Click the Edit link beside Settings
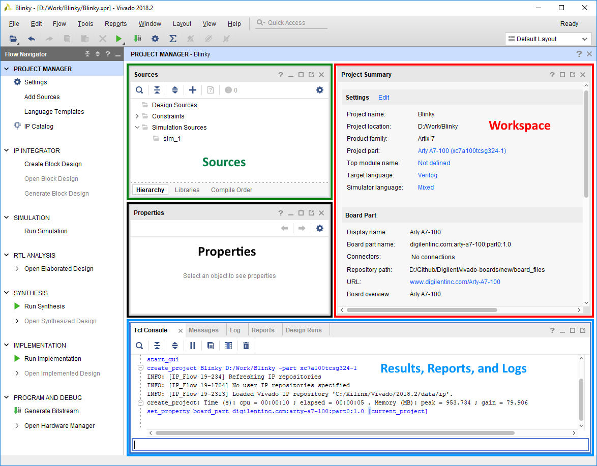Viewport: 597px width, 466px height. (383, 98)
